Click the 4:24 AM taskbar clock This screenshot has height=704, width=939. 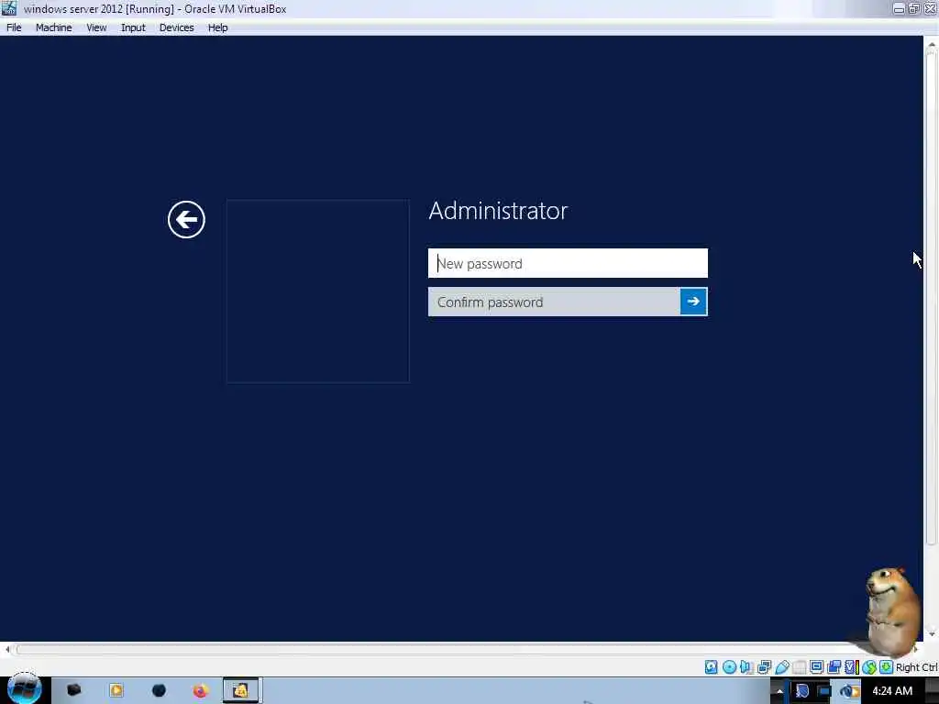(x=892, y=691)
